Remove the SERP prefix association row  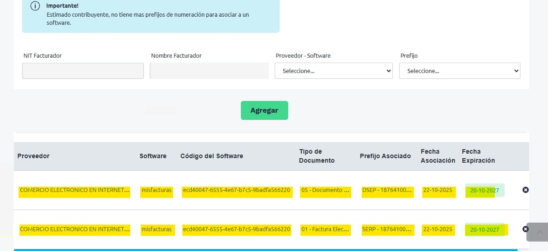point(525,229)
